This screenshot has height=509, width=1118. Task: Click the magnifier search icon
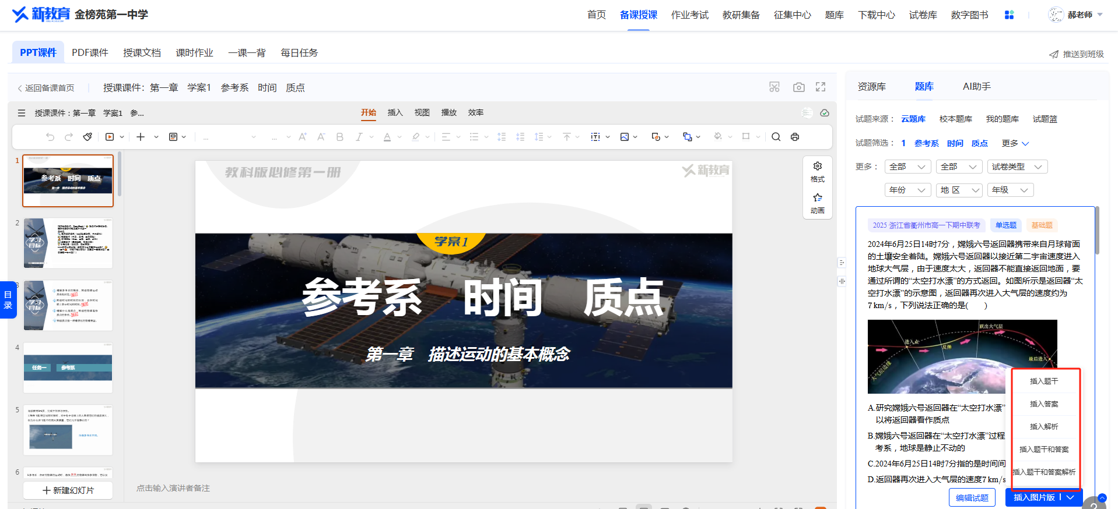776,137
